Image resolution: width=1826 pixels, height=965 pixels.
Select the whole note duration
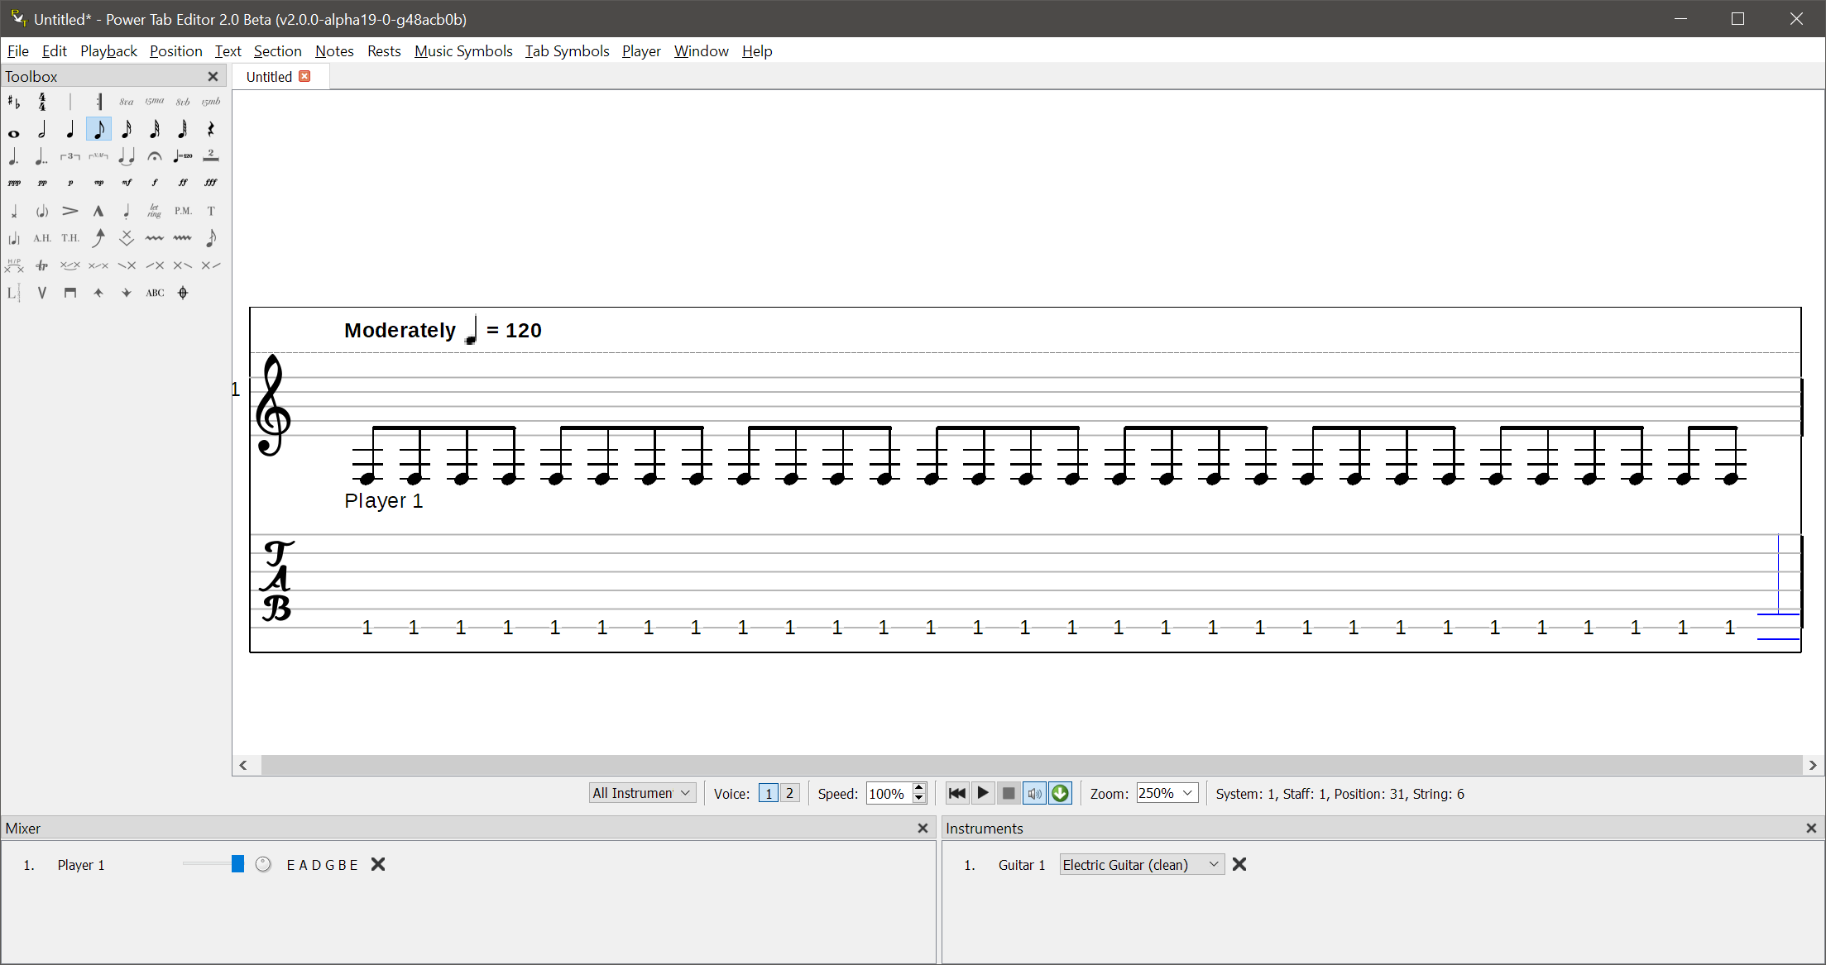point(14,132)
